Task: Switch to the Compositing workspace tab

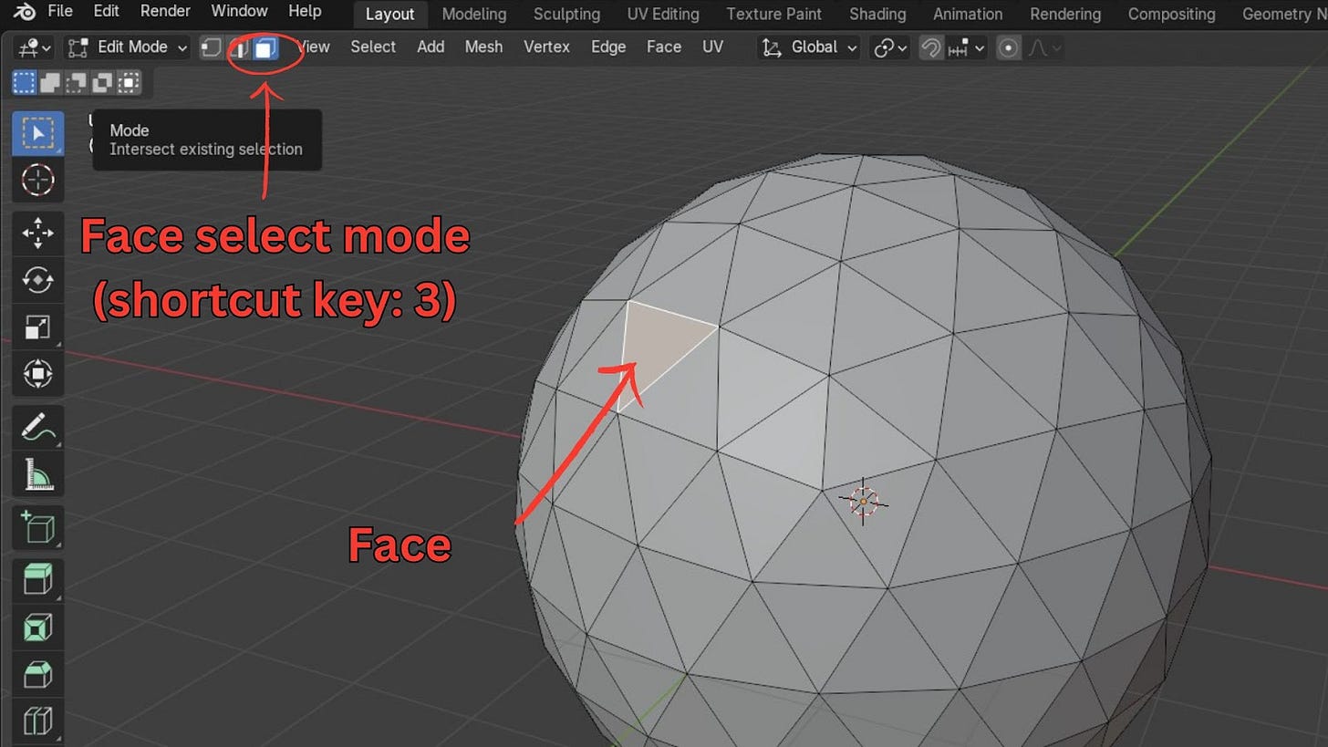Action: coord(1171,14)
